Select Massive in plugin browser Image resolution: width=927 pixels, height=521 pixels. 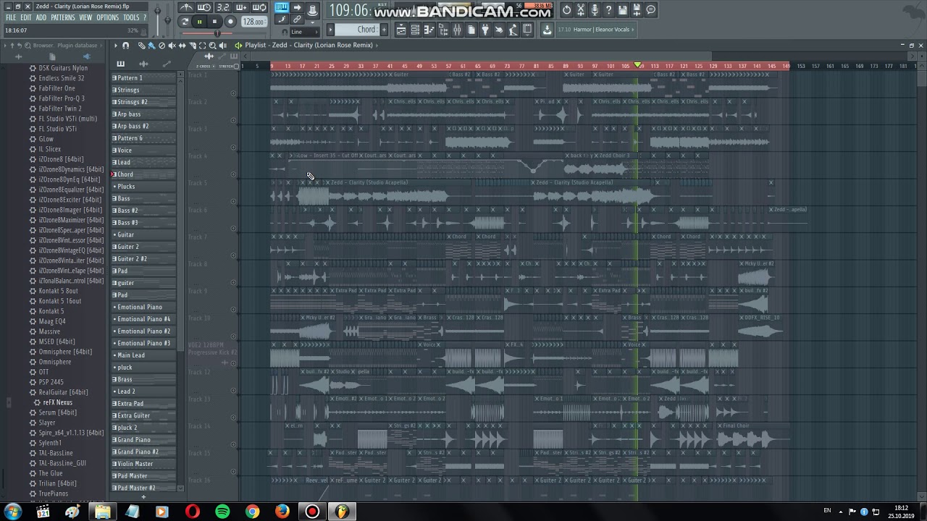pyautogui.click(x=49, y=331)
